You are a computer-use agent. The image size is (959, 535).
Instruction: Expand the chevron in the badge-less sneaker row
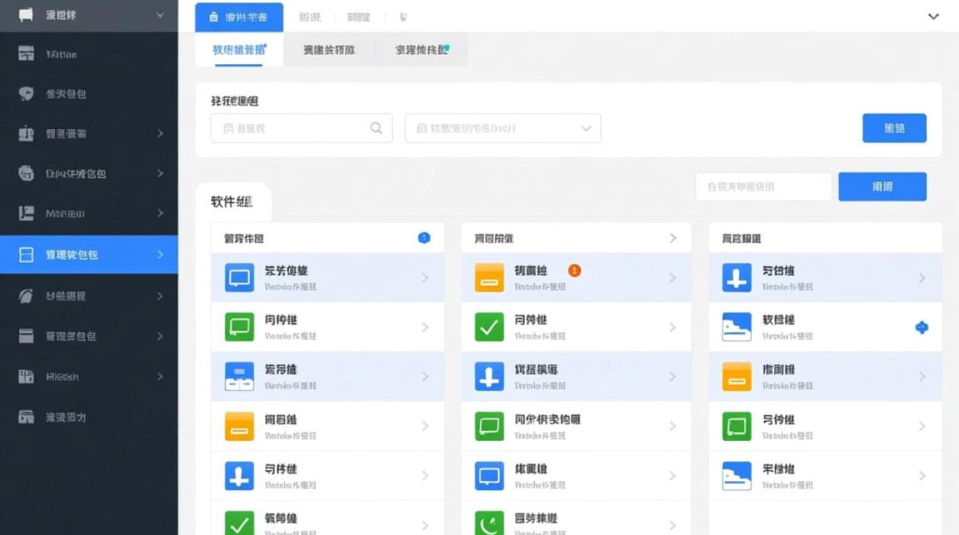pyautogui.click(x=922, y=476)
